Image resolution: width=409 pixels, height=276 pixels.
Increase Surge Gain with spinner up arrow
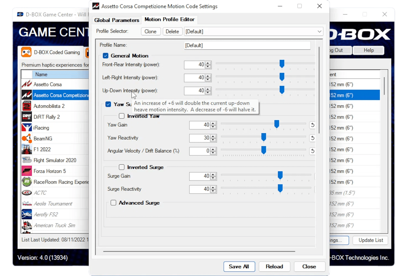tap(213, 174)
